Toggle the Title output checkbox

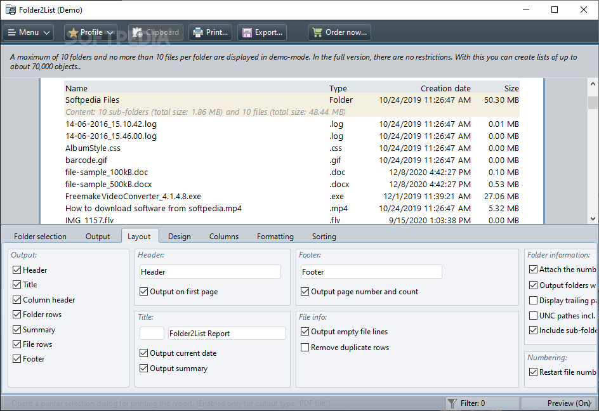16,285
